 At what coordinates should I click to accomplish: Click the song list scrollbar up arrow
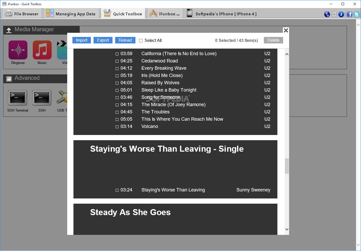tap(287, 54)
